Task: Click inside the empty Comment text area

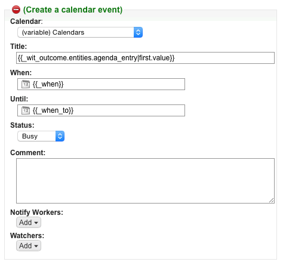Action: tap(145, 181)
